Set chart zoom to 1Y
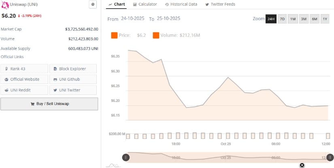The width and height of the screenshot is (334, 168). pos(325,19)
